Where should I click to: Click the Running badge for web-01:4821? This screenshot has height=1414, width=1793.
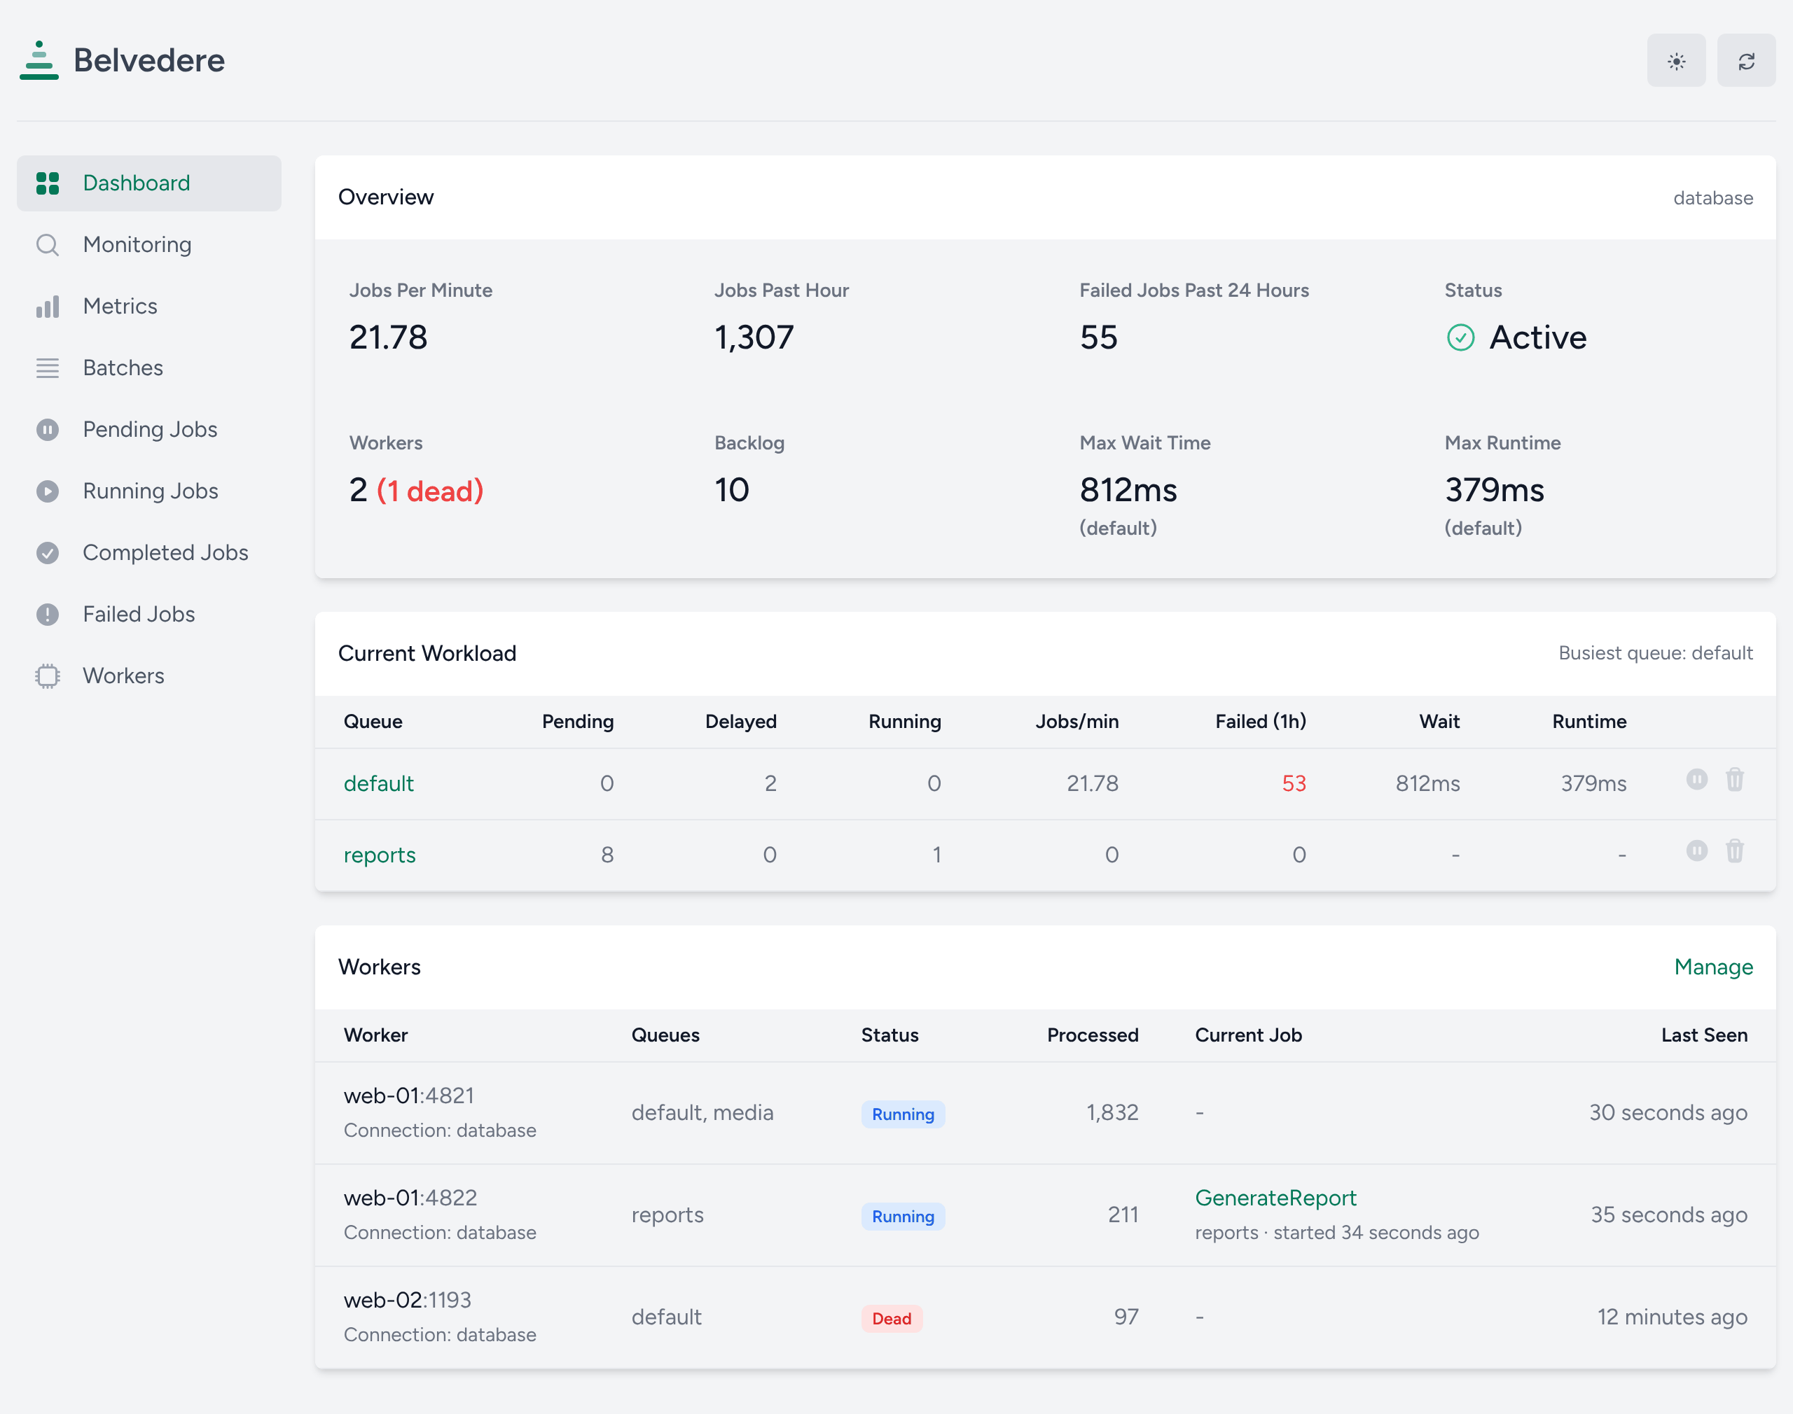click(x=903, y=1114)
